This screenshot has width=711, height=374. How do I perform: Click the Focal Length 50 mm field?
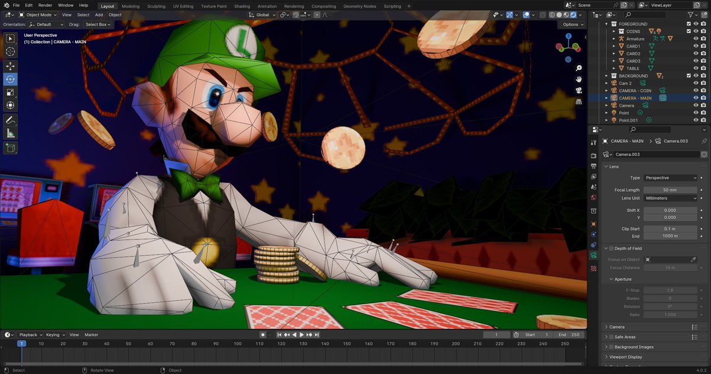[x=671, y=190]
